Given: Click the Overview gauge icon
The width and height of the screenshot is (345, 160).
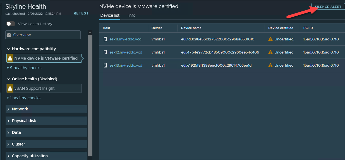Looking at the screenshot, I should [9, 35].
